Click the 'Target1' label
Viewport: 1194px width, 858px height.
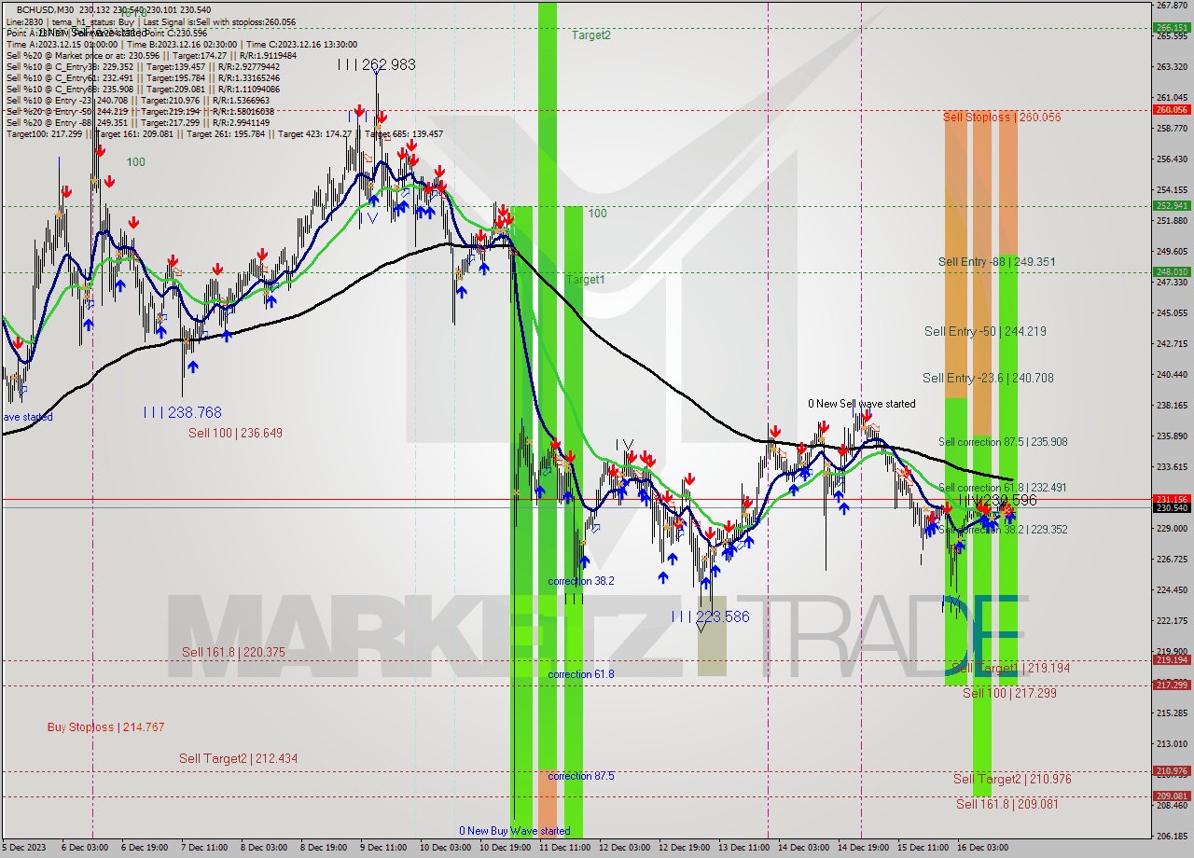pos(586,280)
